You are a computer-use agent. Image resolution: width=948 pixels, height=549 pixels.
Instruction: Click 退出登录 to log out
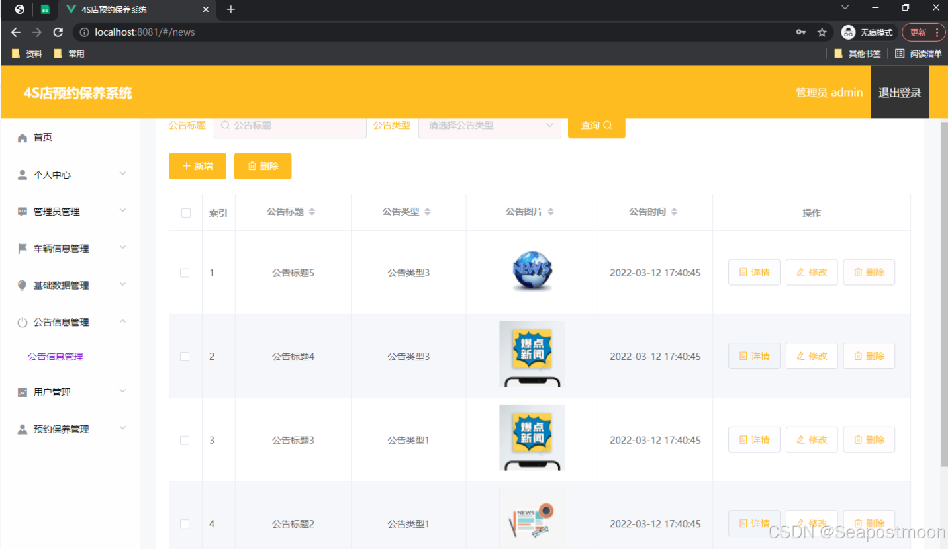click(x=899, y=93)
